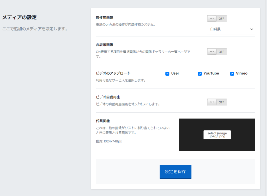The image size is (267, 196).
Task: Click the ビデオのアップロード label
Action: [113, 73]
